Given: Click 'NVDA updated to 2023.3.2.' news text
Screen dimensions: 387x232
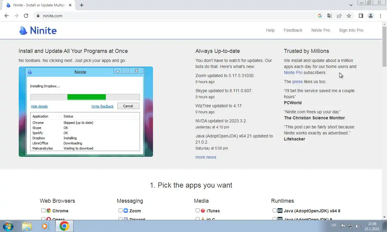Looking at the screenshot, I should (x=221, y=121).
